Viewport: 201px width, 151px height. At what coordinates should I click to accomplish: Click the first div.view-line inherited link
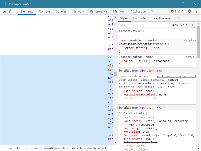click(x=151, y=71)
